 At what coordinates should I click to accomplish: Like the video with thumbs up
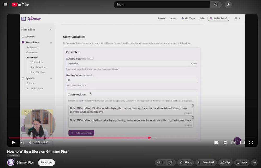click(160, 163)
